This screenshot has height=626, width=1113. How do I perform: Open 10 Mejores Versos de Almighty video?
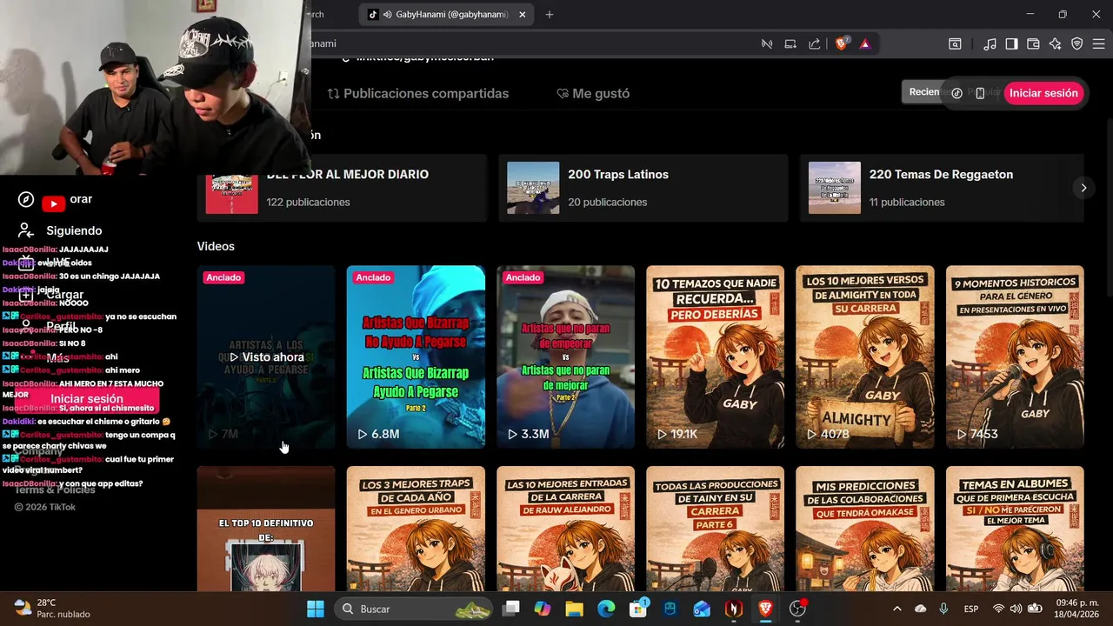point(865,356)
